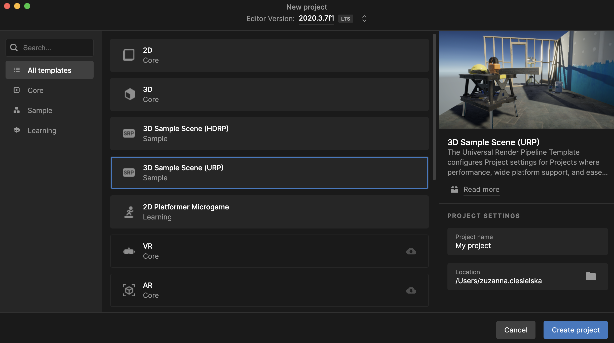Click the 2D Platformer Microgame runner icon
This screenshot has width=614, height=343.
[129, 212]
